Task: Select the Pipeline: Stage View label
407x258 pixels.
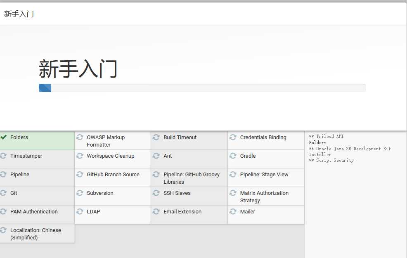Action: pos(264,175)
